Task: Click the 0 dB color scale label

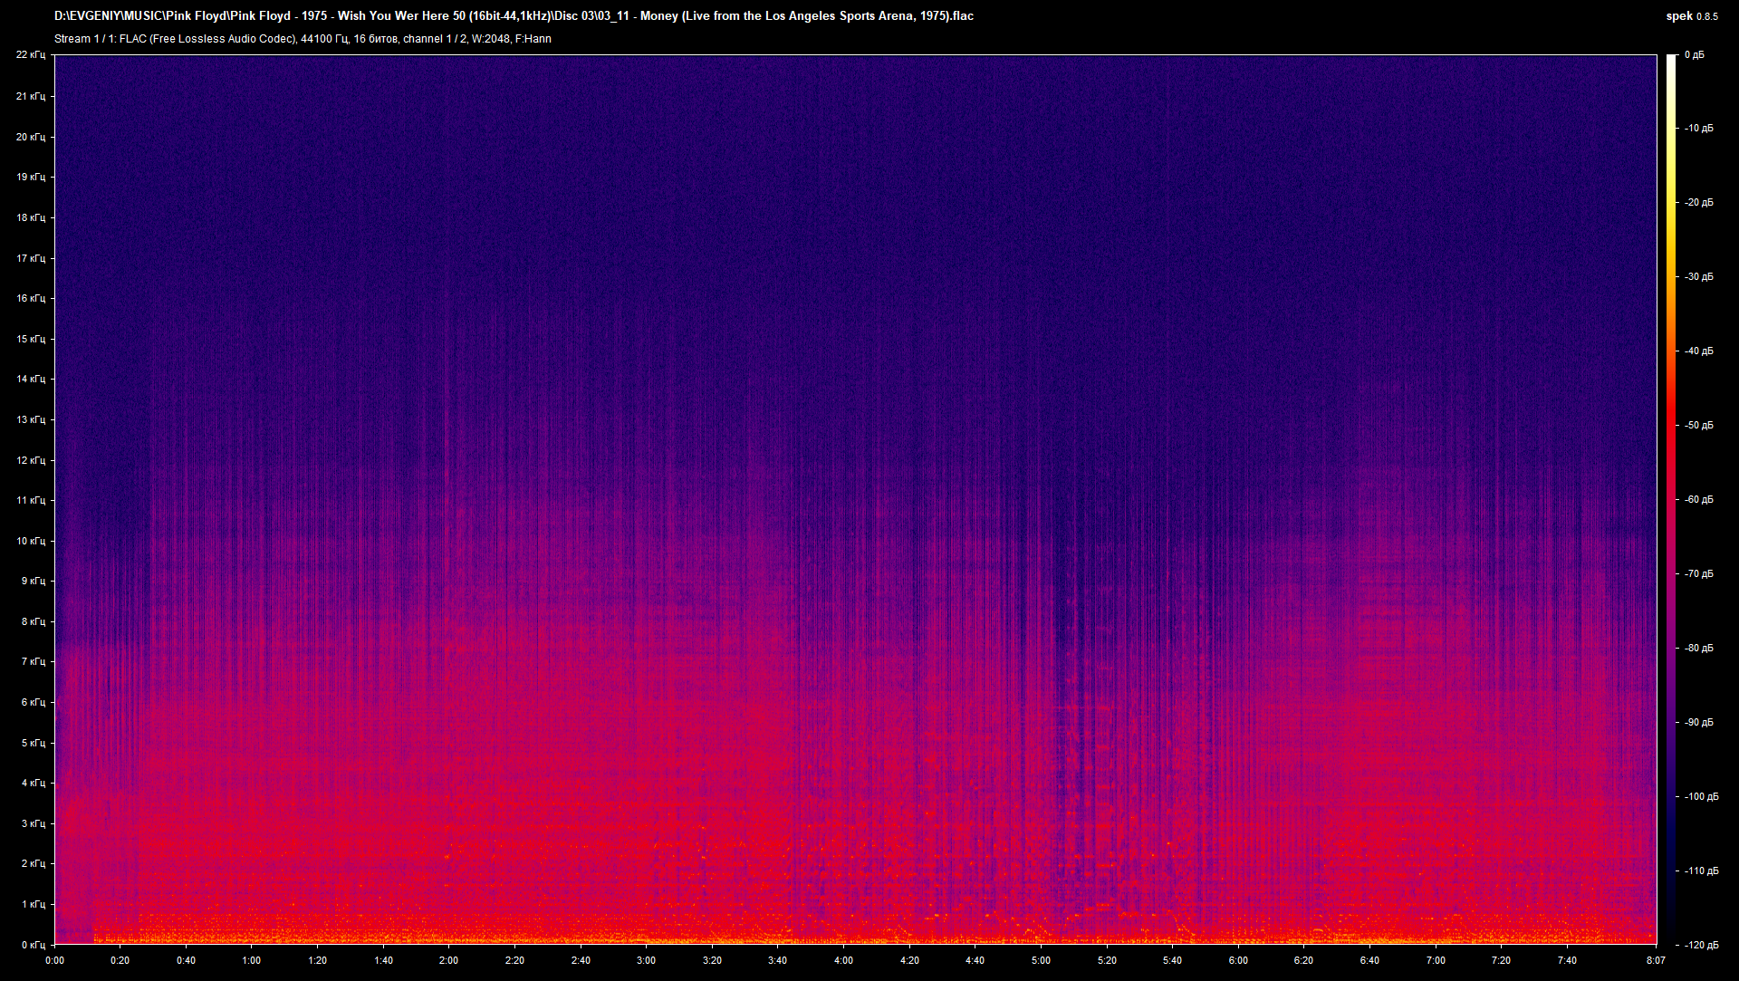Action: [1694, 55]
